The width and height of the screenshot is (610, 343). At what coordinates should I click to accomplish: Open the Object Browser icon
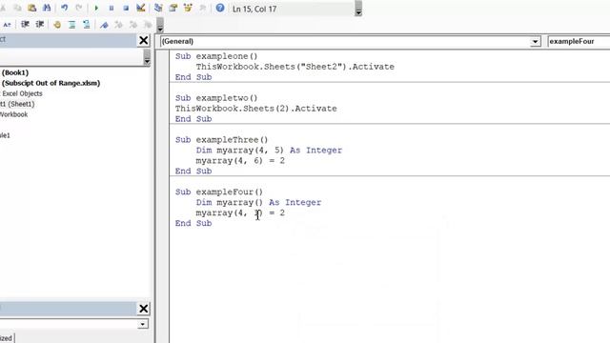(x=188, y=9)
